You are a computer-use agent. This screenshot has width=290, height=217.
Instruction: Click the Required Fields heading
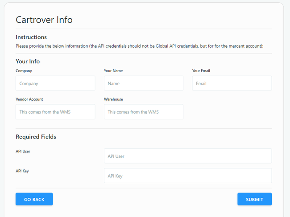pos(36,137)
